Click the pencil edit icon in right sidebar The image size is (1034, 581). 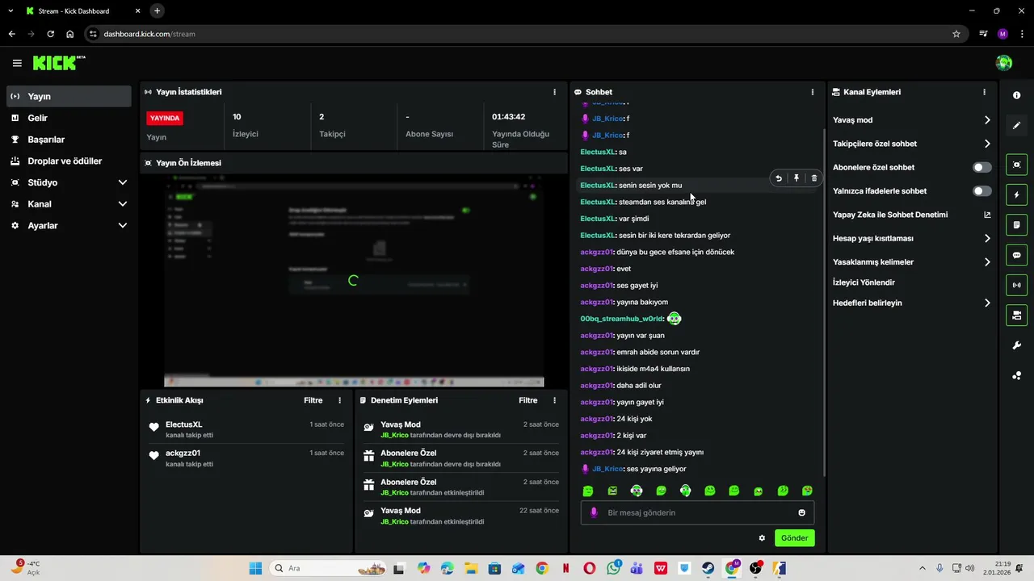(x=1016, y=125)
